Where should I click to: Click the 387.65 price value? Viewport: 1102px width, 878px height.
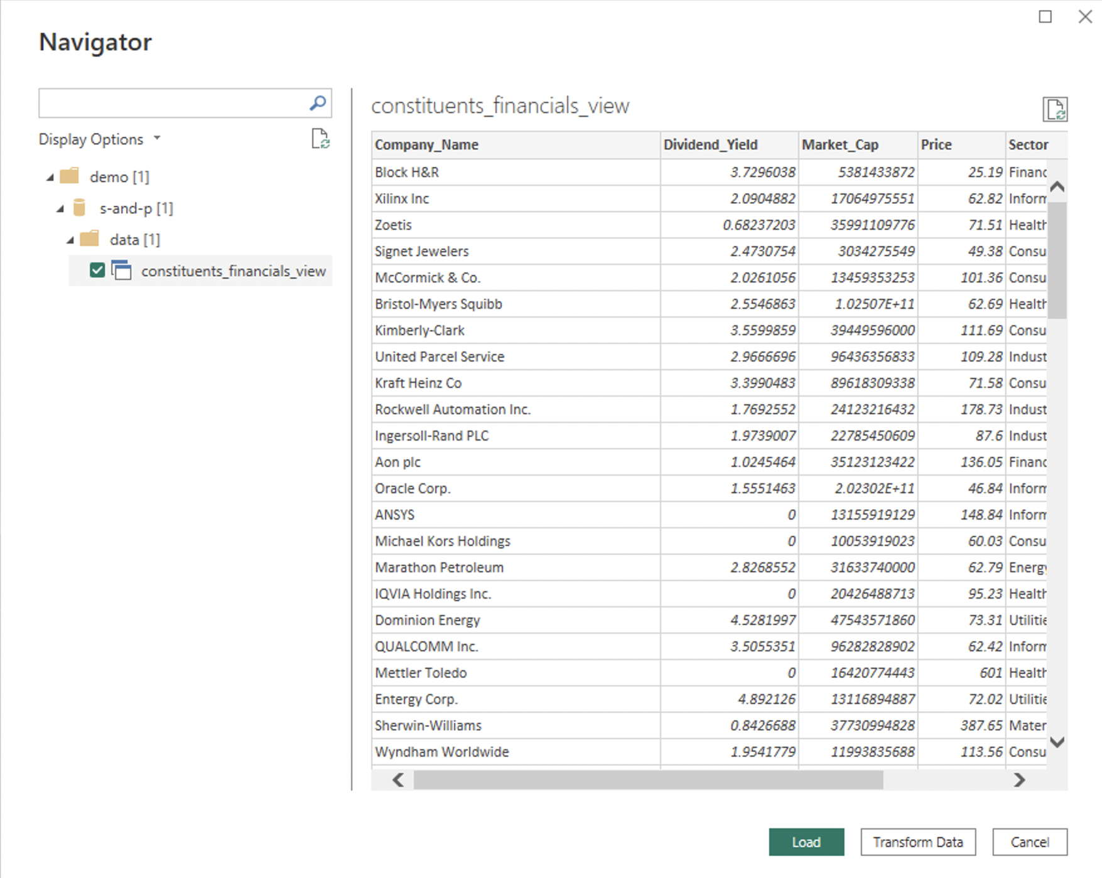[x=981, y=726]
